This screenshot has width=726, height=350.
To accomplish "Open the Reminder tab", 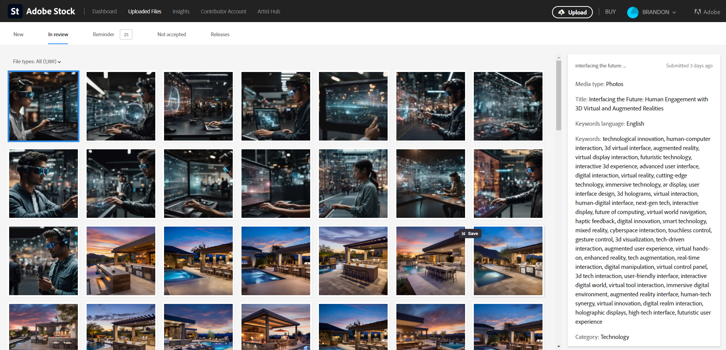I will point(103,34).
